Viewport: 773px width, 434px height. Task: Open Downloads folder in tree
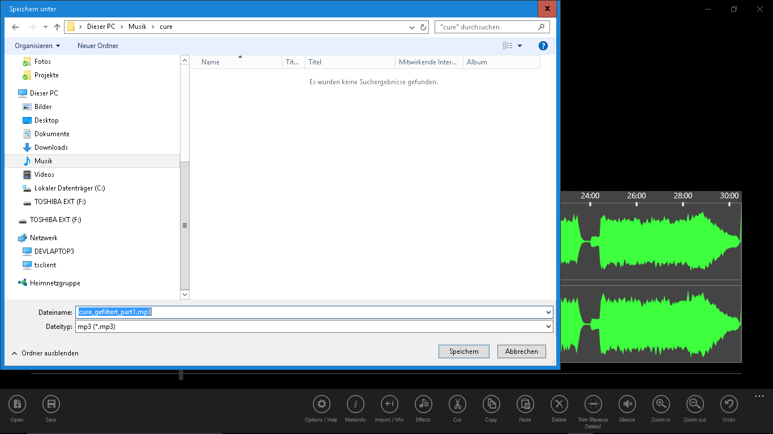(x=51, y=147)
